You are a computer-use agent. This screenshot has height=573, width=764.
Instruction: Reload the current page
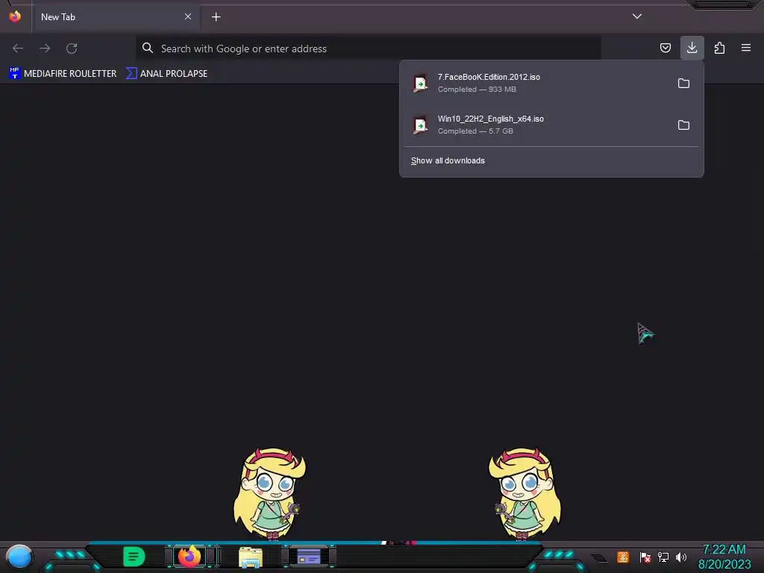pos(72,48)
